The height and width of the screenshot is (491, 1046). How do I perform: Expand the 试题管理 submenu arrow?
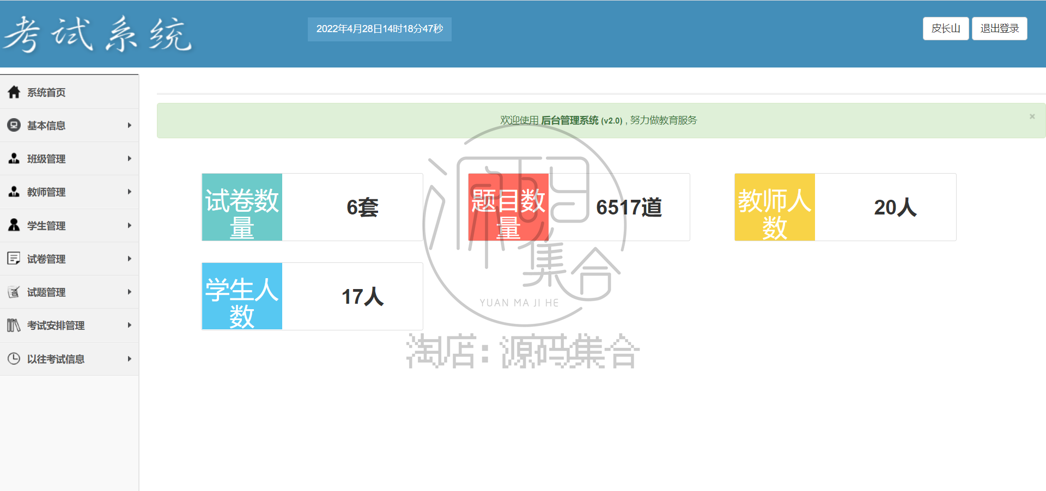(130, 292)
